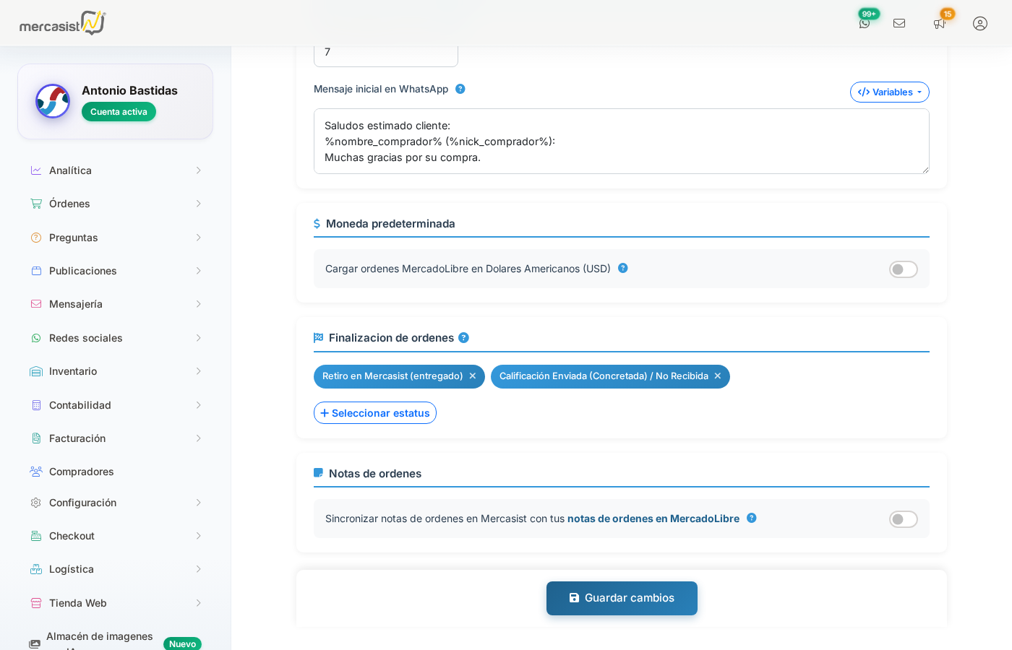
Task: Enable cargar ordenes en Dolares Americanos toggle
Action: pyautogui.click(x=903, y=269)
